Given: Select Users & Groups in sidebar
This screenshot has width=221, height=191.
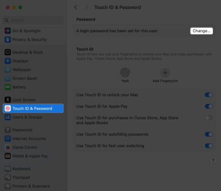Looking at the screenshot, I should 27,117.
